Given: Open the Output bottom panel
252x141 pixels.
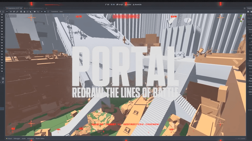Looking at the screenshot, I should click(9, 138).
